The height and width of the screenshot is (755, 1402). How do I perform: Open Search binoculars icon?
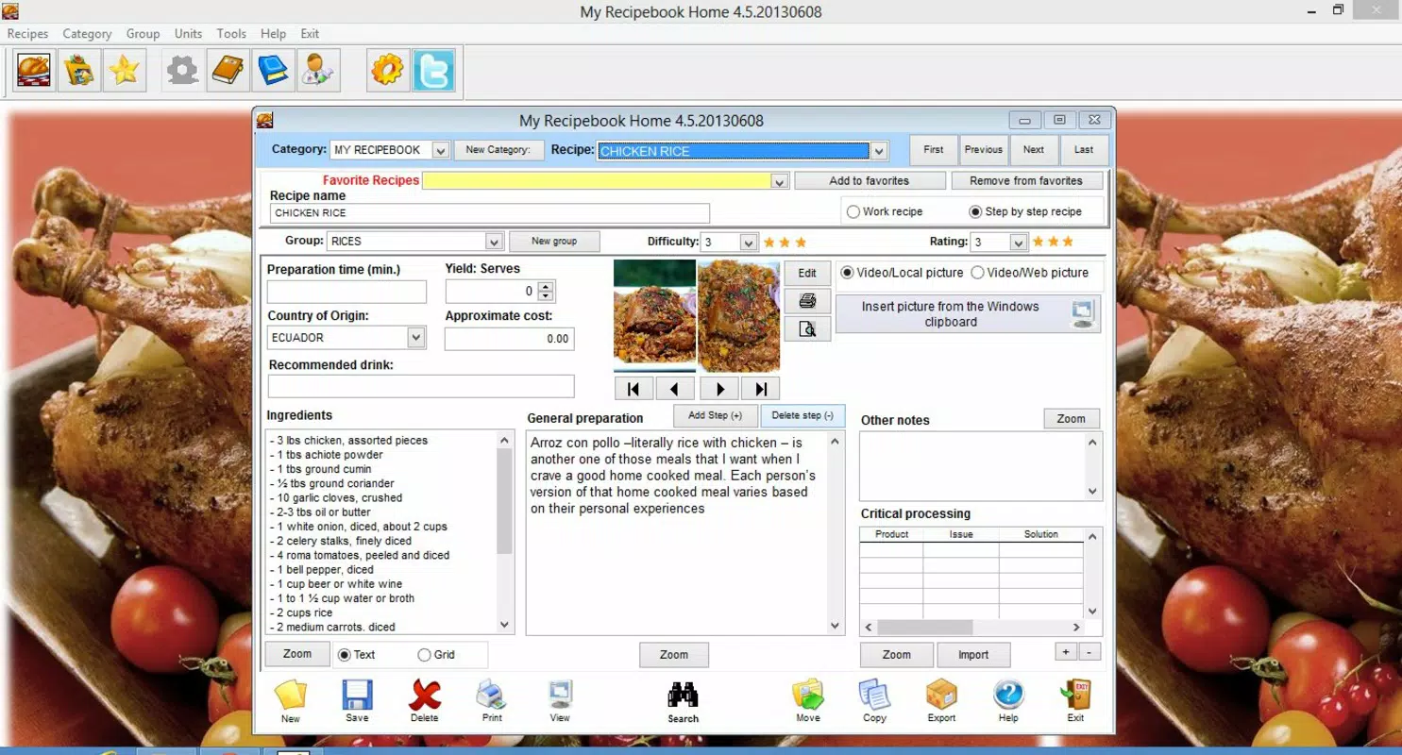pyautogui.click(x=683, y=701)
